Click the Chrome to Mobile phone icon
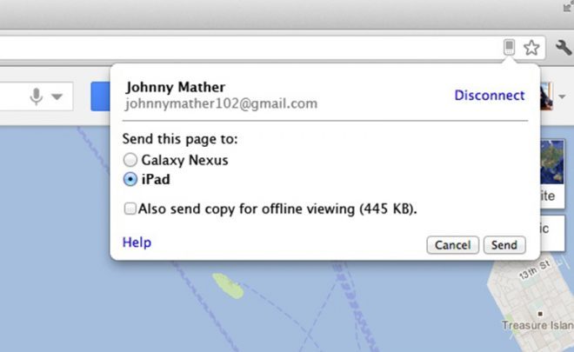574x352 pixels. pyautogui.click(x=509, y=47)
